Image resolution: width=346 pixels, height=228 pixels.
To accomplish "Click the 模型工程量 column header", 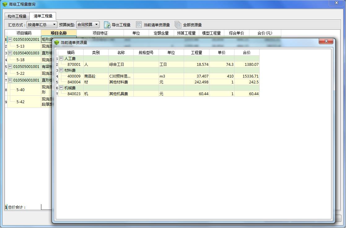I will 211,33.
